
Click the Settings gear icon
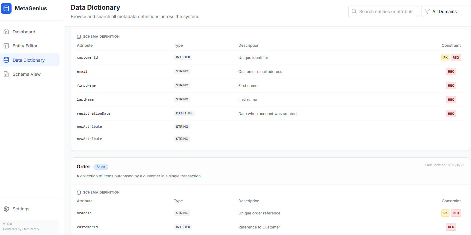coord(6,209)
